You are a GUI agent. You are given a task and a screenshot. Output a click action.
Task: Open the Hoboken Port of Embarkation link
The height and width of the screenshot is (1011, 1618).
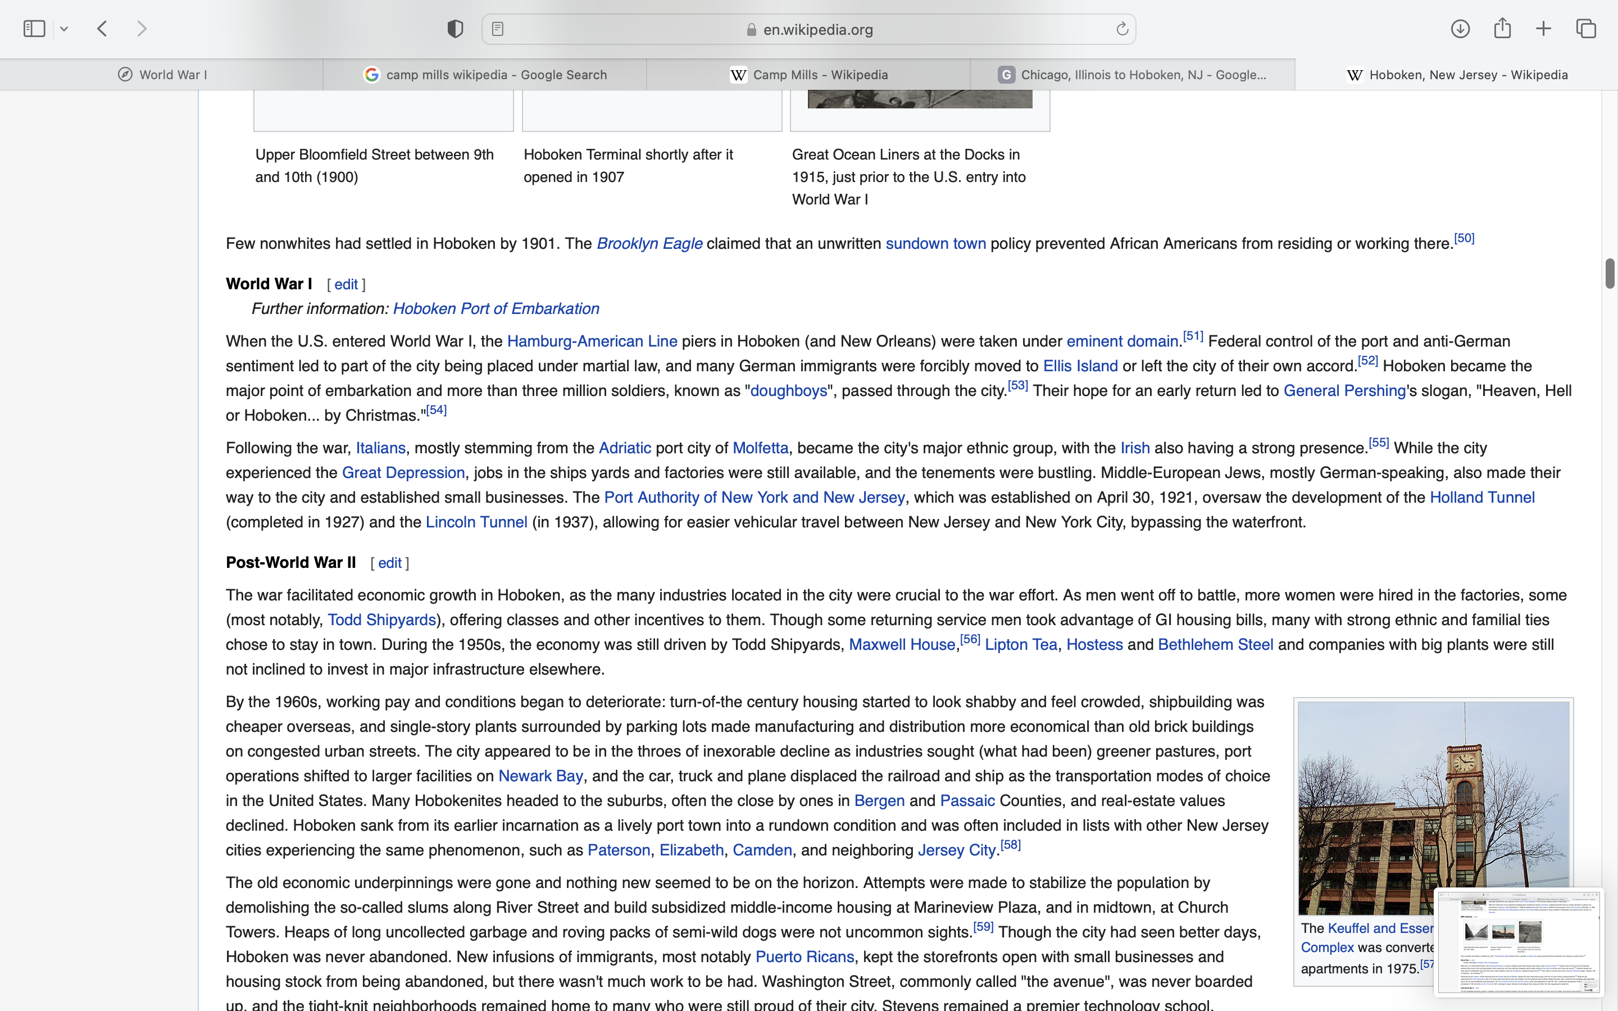coord(496,309)
